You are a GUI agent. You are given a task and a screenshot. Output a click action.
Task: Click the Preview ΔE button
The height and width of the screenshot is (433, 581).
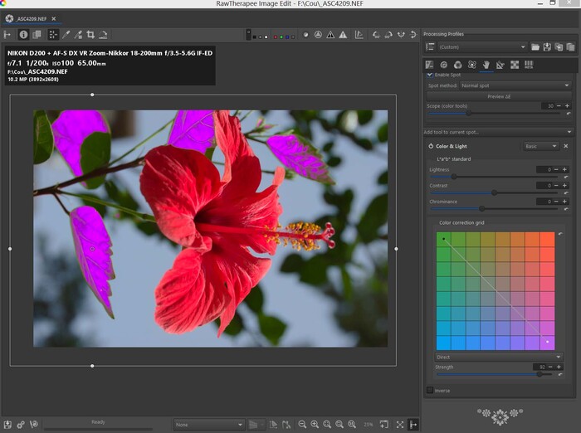coord(498,96)
